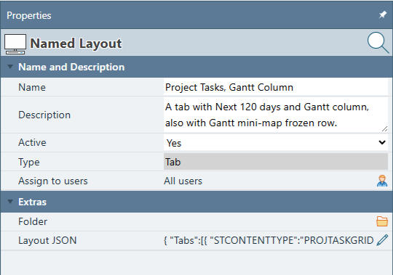Viewport: 393px width, 275px height.
Task: Open the user assignment picker icon
Action: tap(382, 181)
